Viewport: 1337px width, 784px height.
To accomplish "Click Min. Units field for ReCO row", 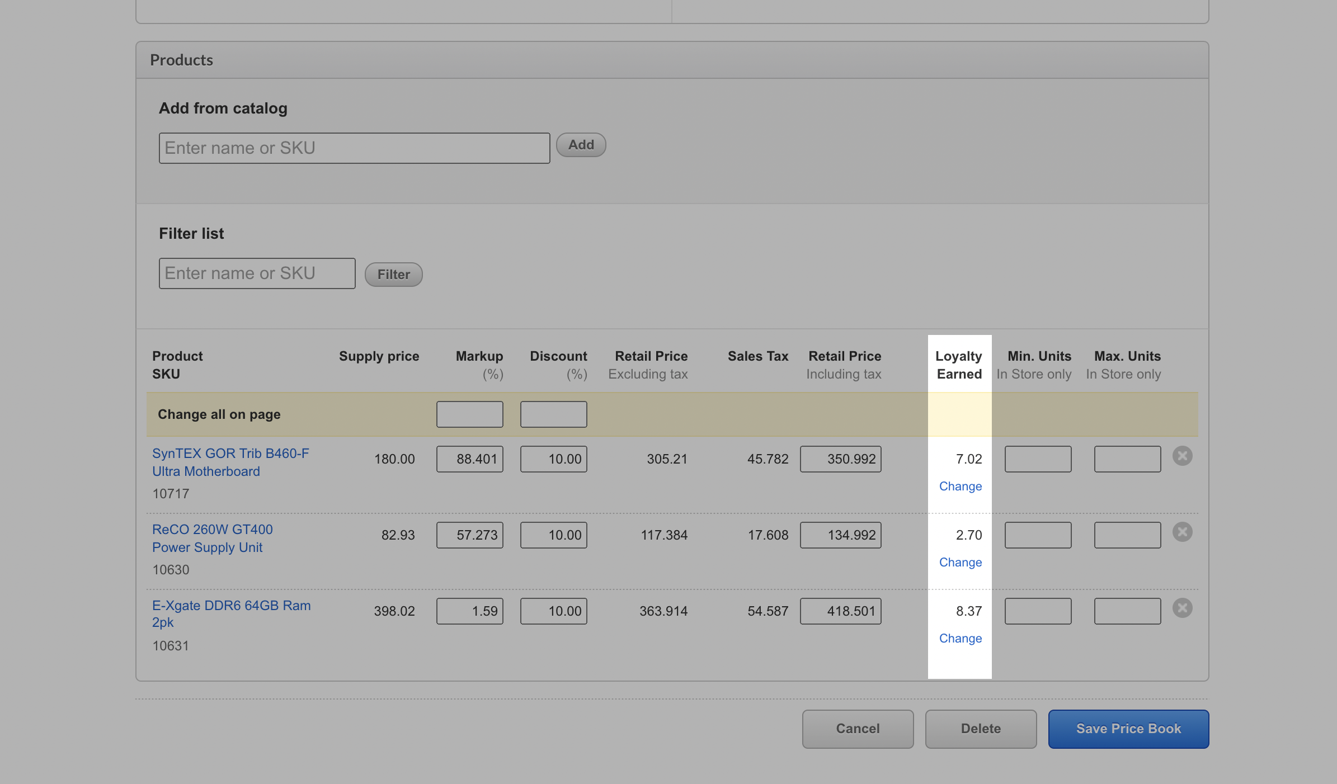I will pyautogui.click(x=1038, y=535).
